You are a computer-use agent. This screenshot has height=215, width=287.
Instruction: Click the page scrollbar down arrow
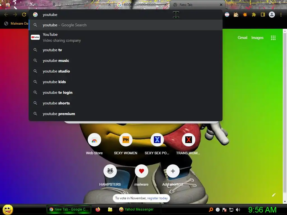(285, 202)
